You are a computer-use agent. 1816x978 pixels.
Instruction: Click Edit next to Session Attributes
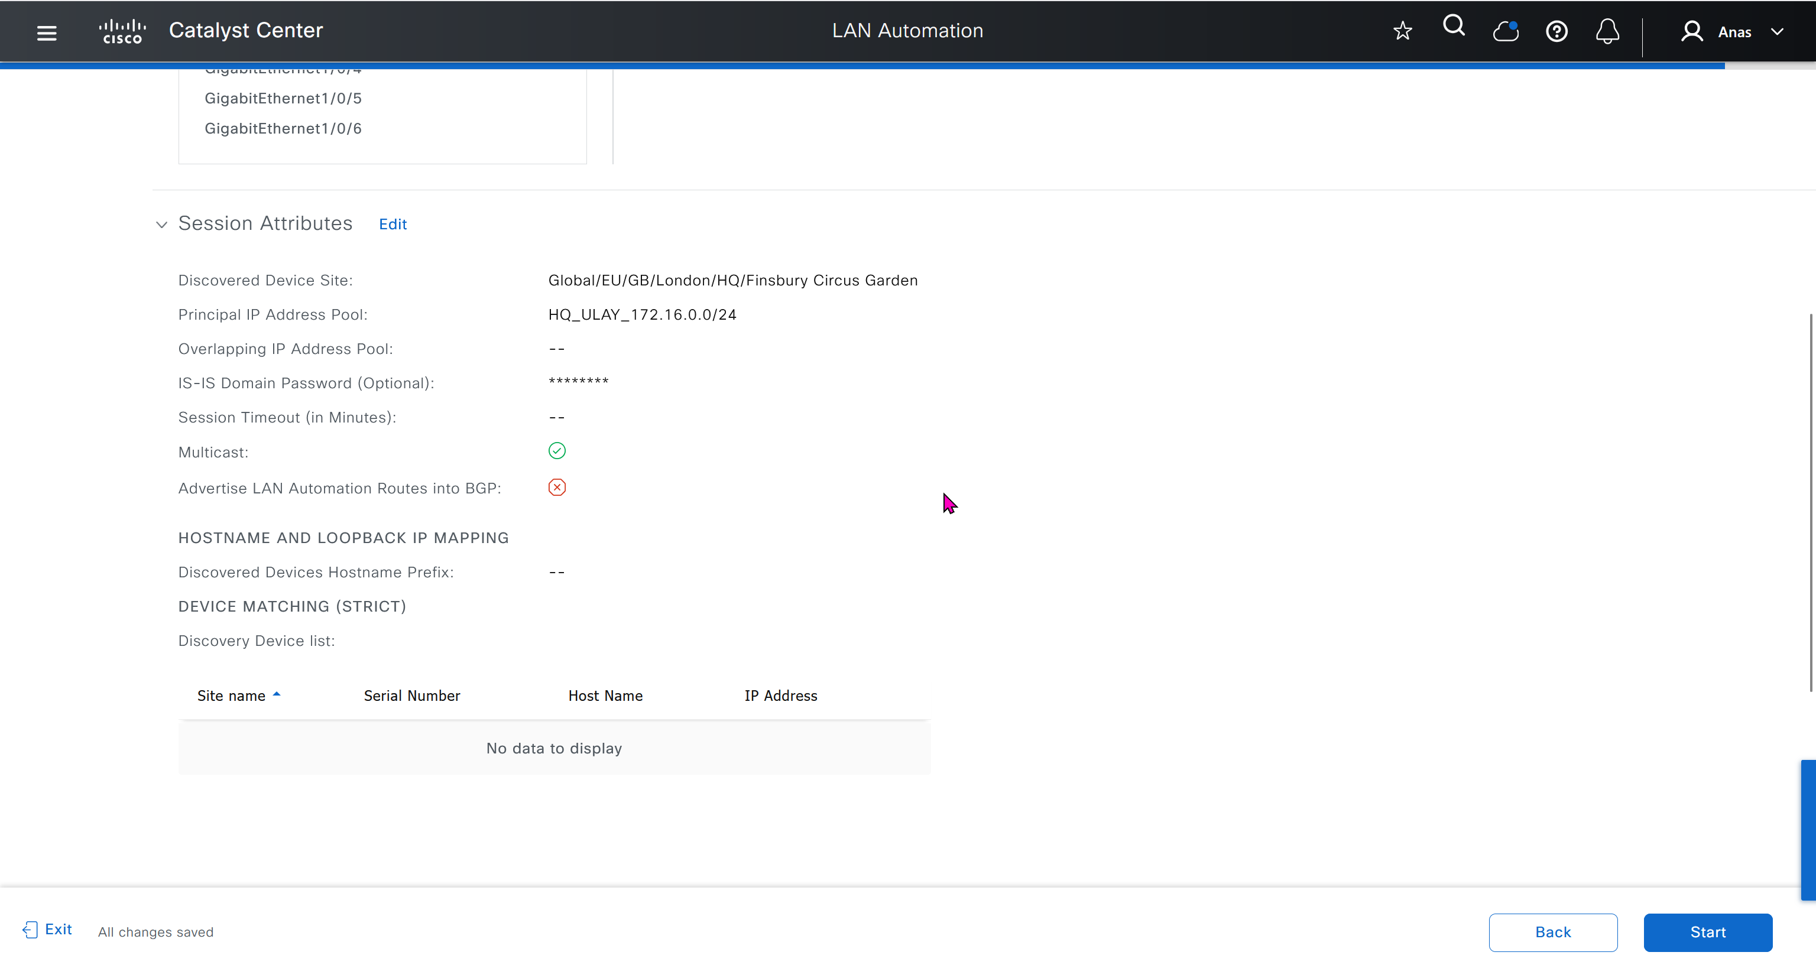click(393, 224)
